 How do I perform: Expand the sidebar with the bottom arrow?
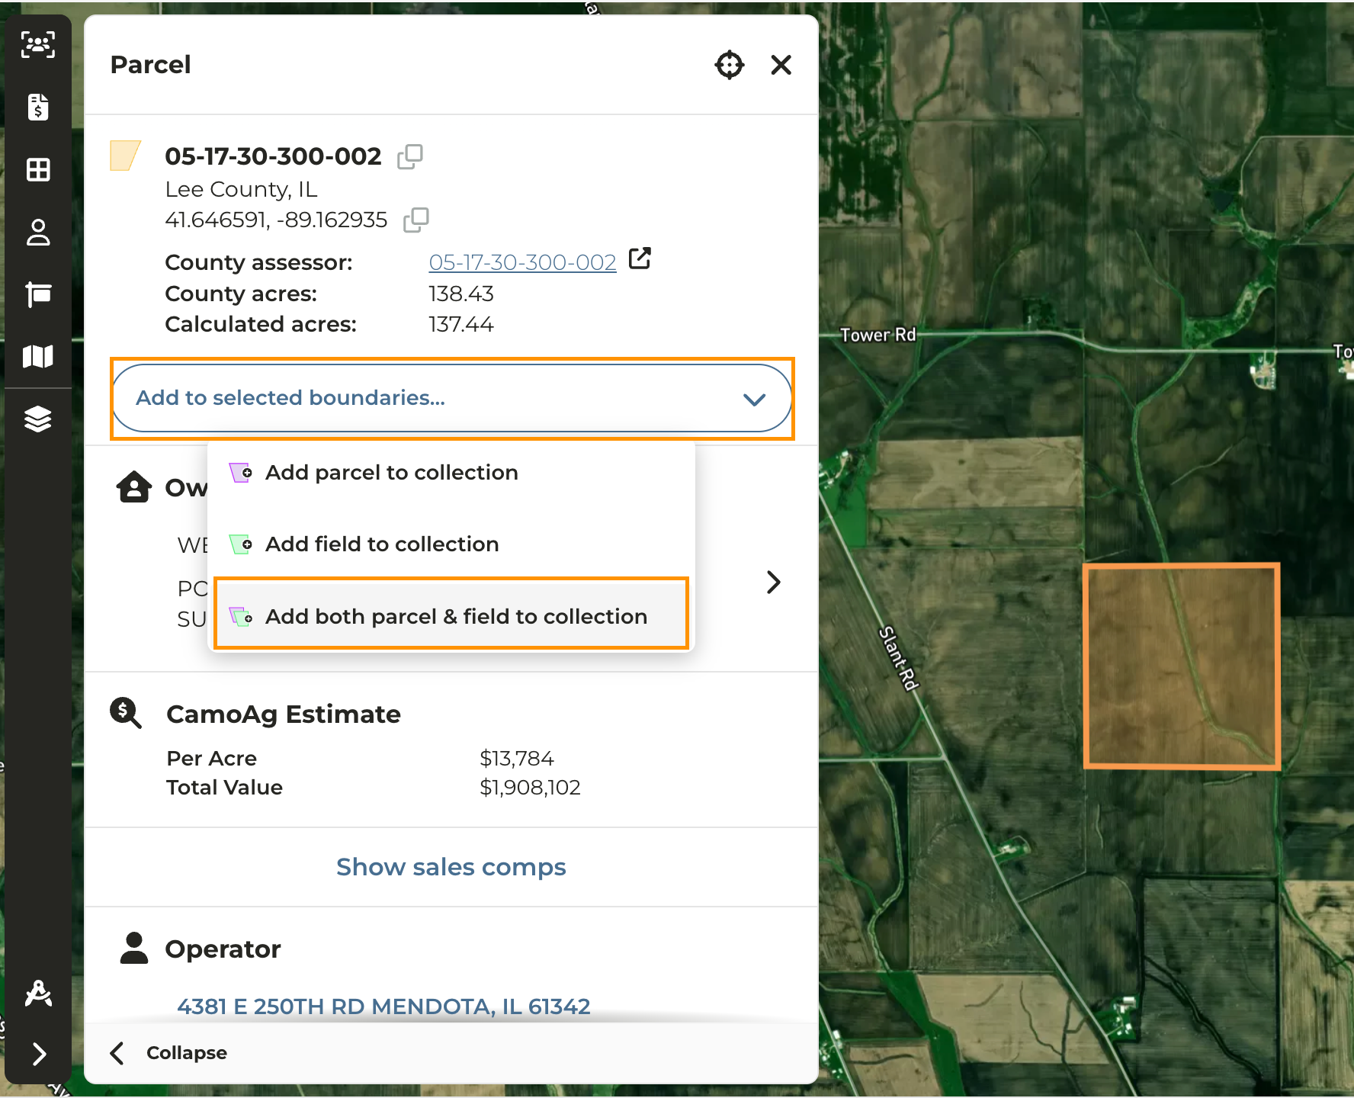40,1054
